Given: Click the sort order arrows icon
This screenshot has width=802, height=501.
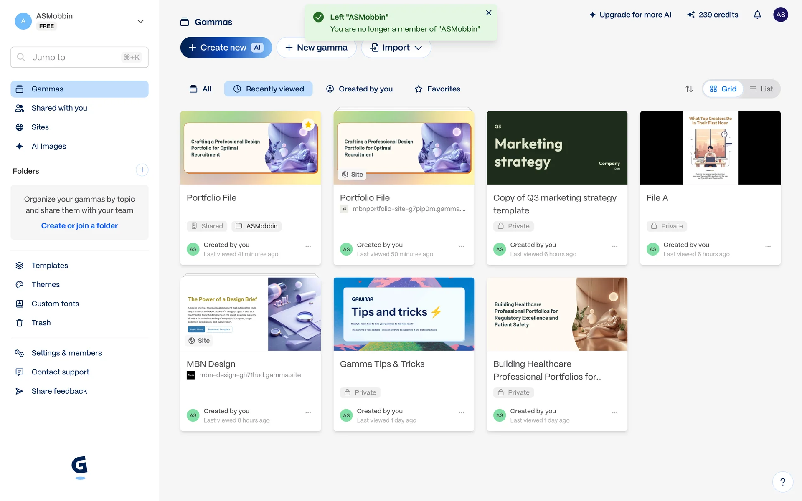Looking at the screenshot, I should (x=689, y=89).
